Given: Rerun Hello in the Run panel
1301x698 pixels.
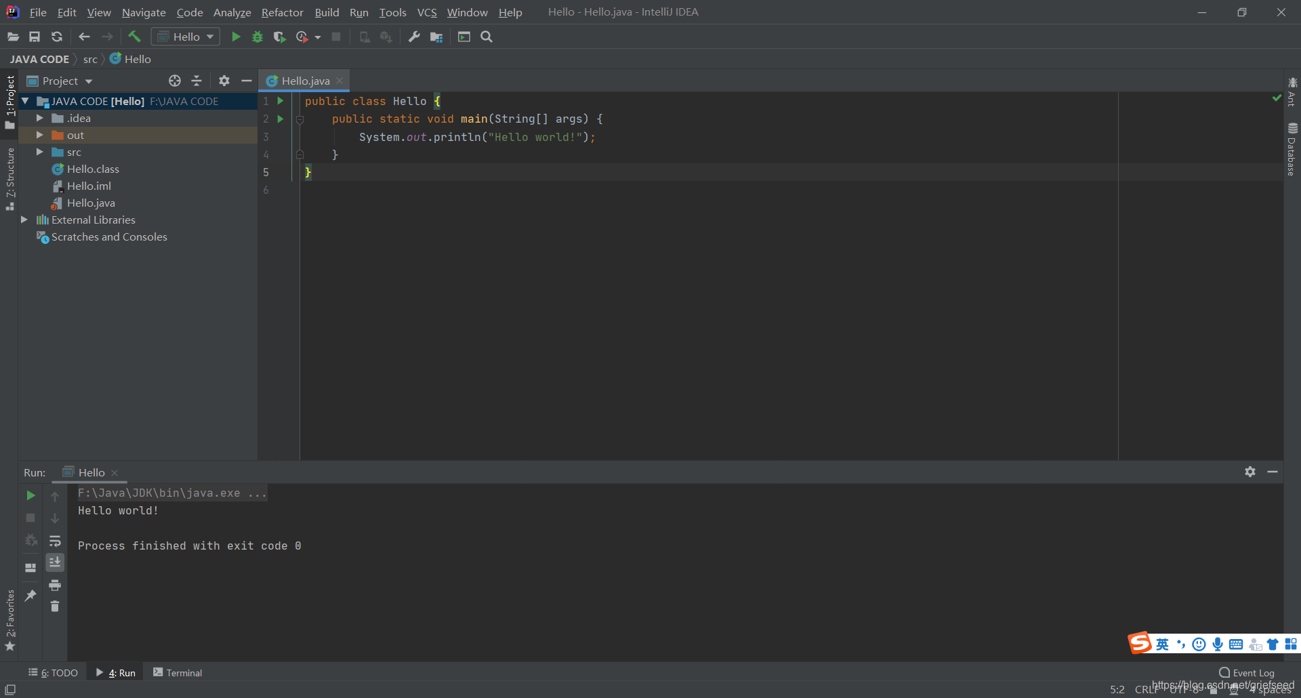Looking at the screenshot, I should (x=30, y=495).
